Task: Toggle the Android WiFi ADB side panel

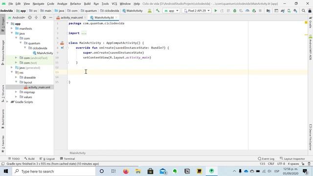Action: click(311, 48)
